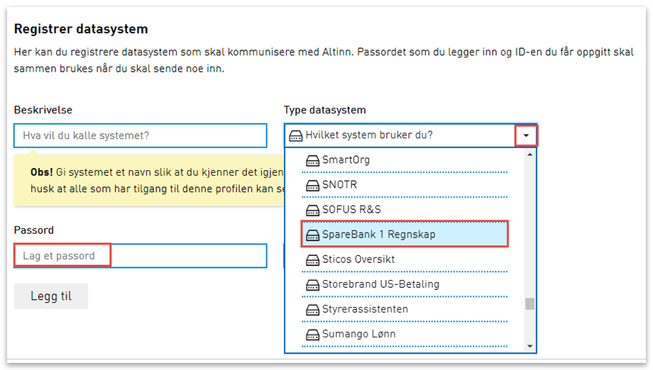Click the 'Hvilket system bruker du?' combo box

[401, 135]
